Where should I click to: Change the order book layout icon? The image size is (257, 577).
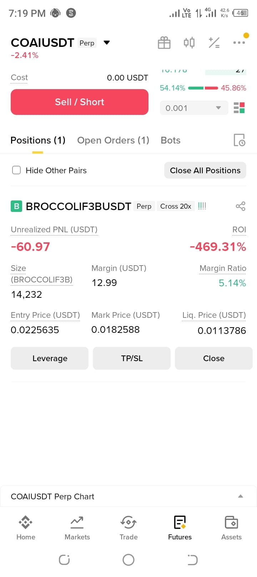pos(239,108)
